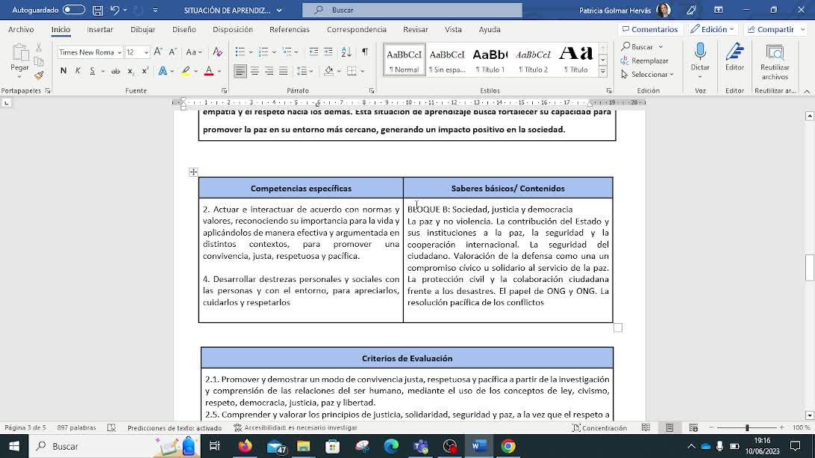Viewport: 815px width, 458px height.
Task: Toggle underline with the S button
Action: tap(92, 71)
